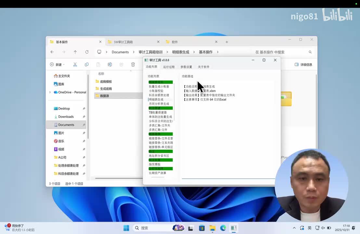Select 单体附注批量生成 in function list
This screenshot has height=234, width=360.
click(x=160, y=117)
